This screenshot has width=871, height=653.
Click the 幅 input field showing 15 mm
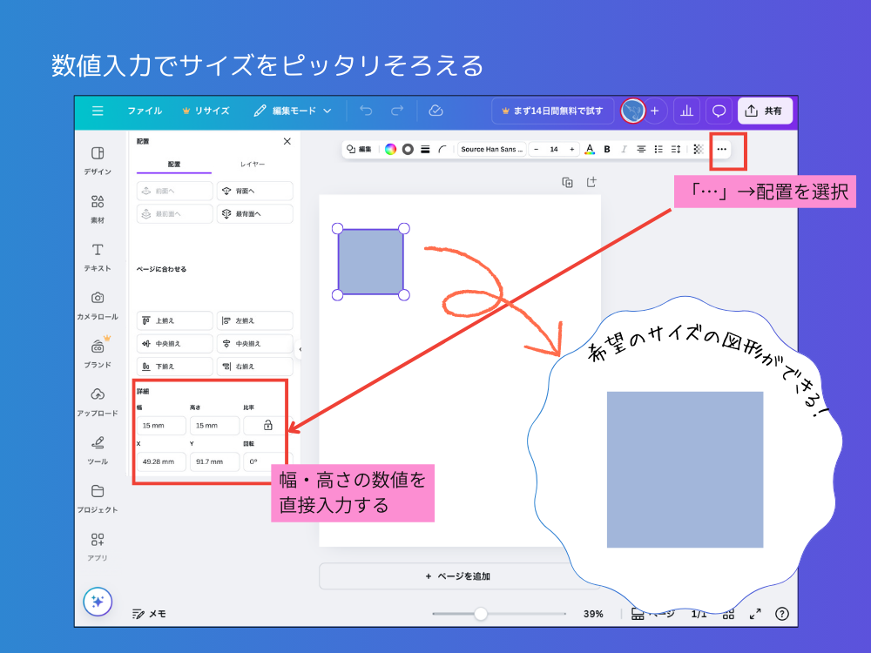tap(161, 425)
